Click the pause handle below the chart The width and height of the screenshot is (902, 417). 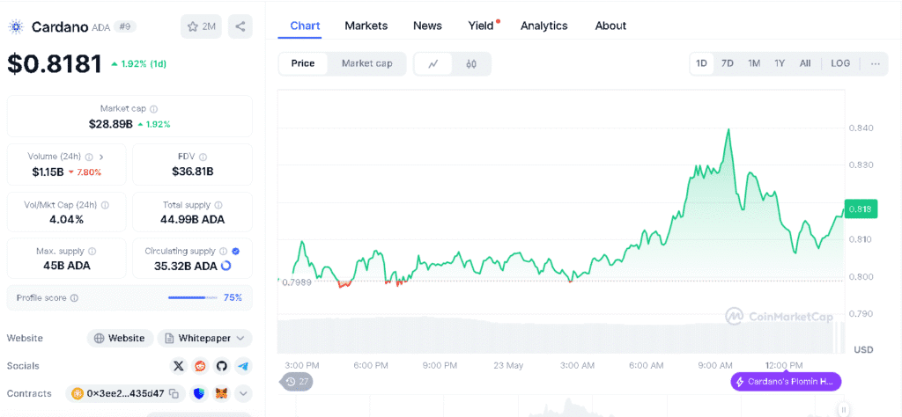click(x=843, y=410)
